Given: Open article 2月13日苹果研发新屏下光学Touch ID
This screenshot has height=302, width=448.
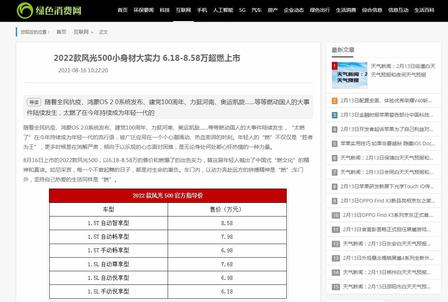Looking at the screenshot, I should coord(387,186).
